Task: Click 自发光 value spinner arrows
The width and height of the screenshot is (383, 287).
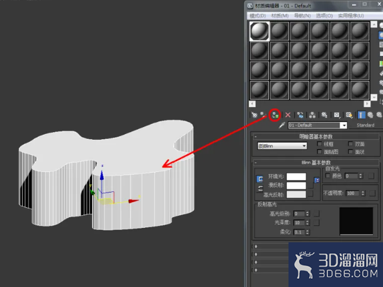Action: (x=360, y=176)
